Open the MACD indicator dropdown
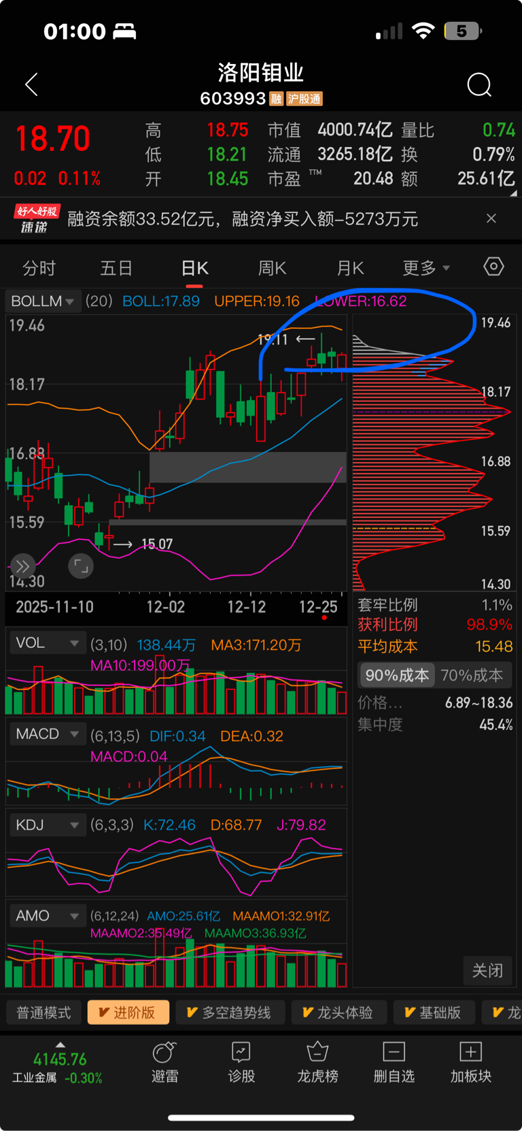Screen dimensions: 522x1131 click(x=47, y=734)
